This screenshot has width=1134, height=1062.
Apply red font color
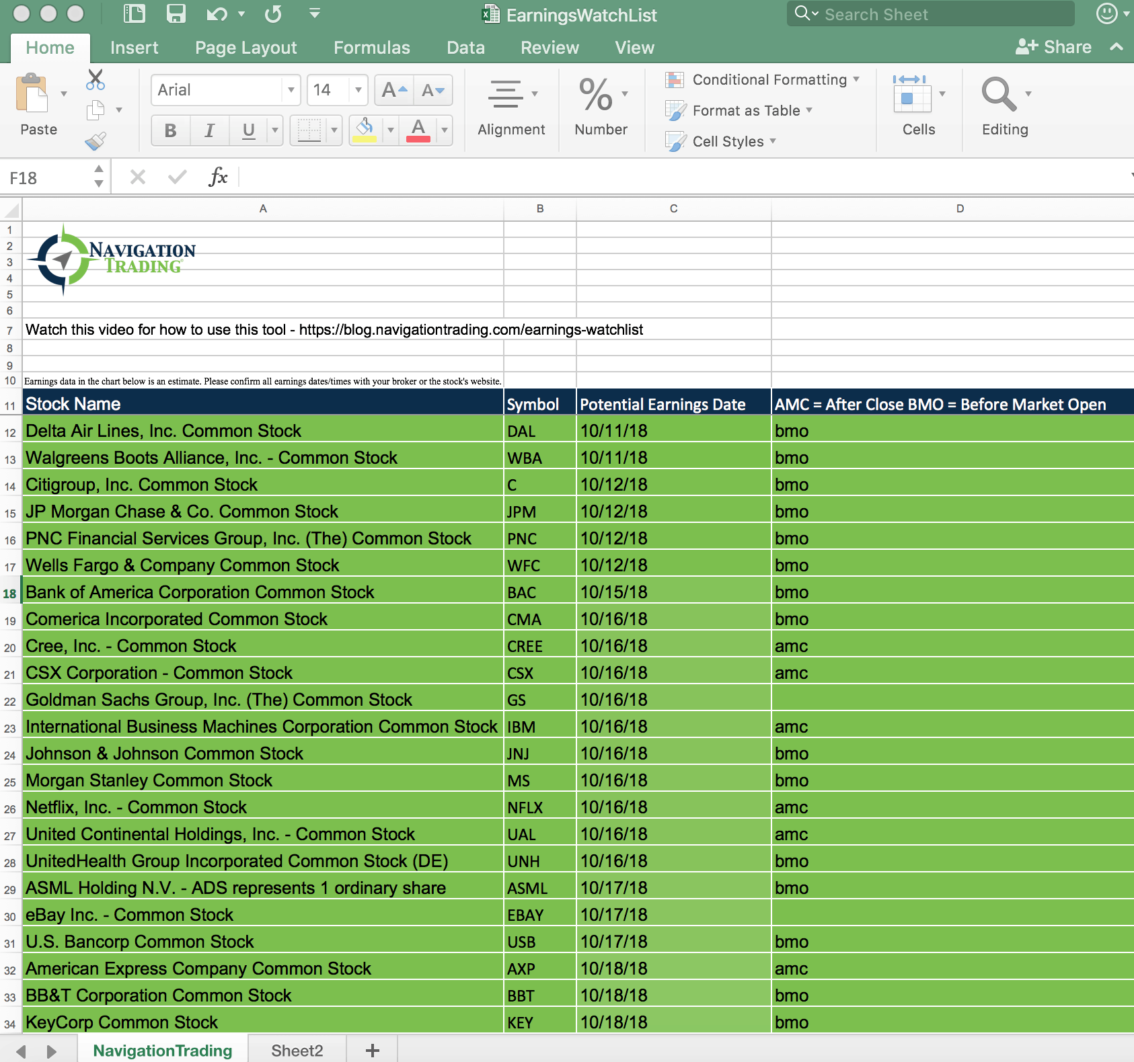[x=418, y=130]
